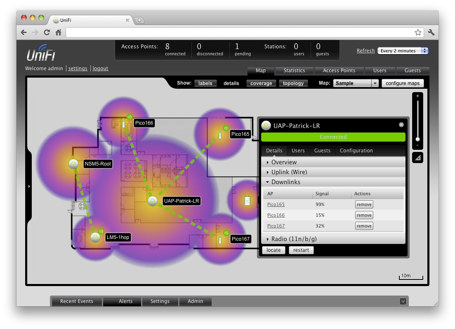455x329 pixels.
Task: Toggle the coverage overlay on map
Action: (261, 83)
